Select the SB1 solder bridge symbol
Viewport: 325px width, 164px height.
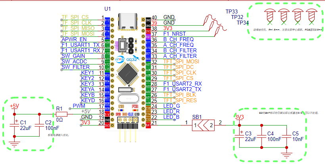pyautogui.click(x=203, y=125)
